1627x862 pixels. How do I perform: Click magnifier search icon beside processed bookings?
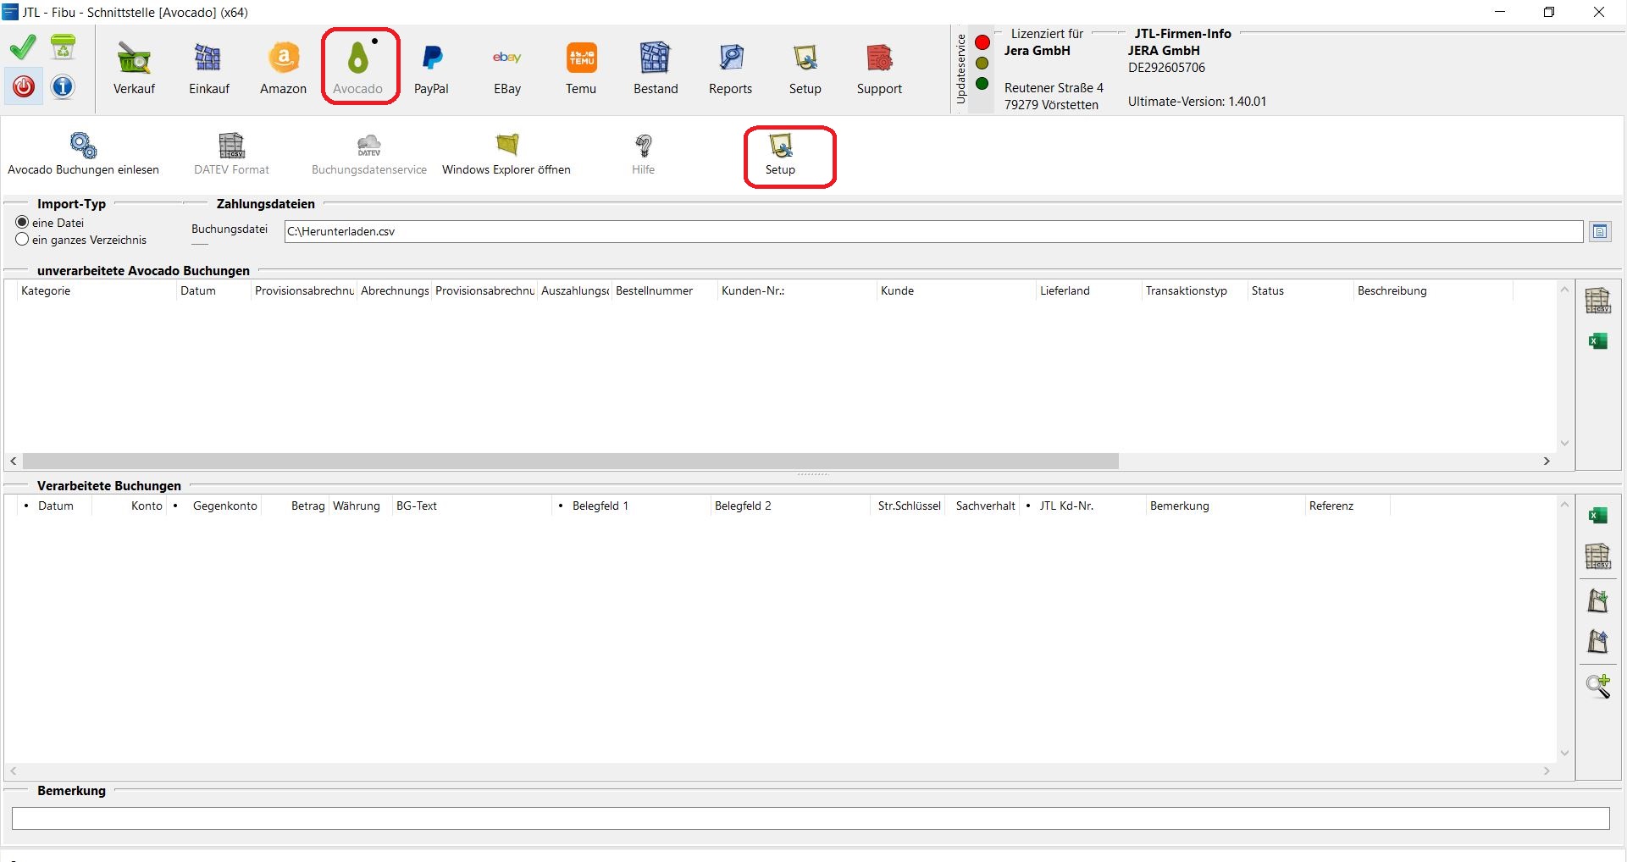(x=1597, y=685)
